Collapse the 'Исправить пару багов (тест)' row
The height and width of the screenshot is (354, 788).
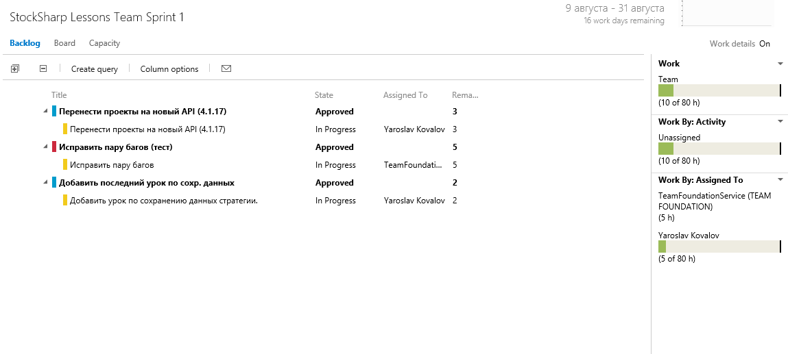46,147
